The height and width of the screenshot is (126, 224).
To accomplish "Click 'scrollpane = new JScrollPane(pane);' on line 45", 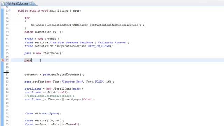I will [x=54, y=89].
